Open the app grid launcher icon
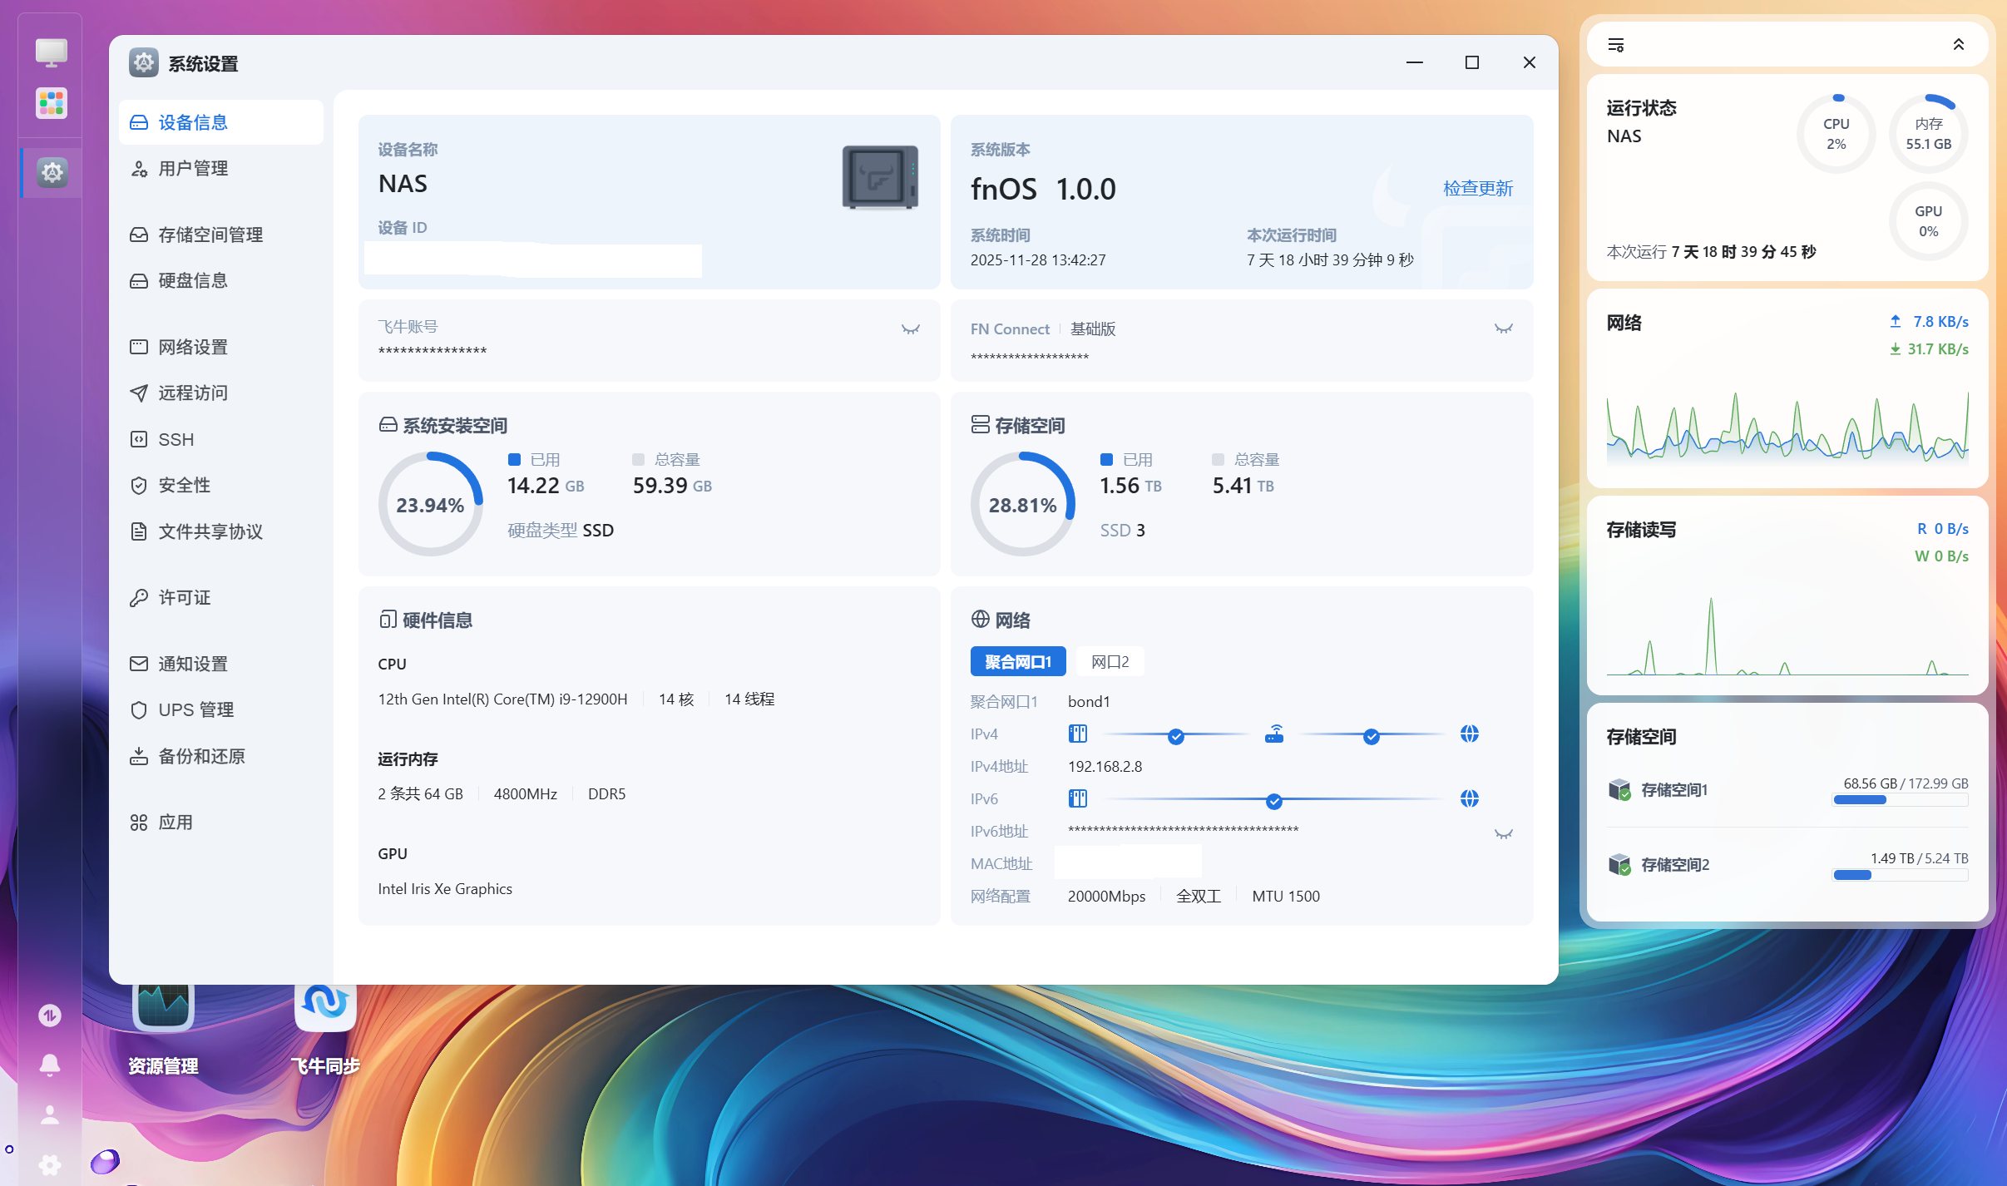 52,104
